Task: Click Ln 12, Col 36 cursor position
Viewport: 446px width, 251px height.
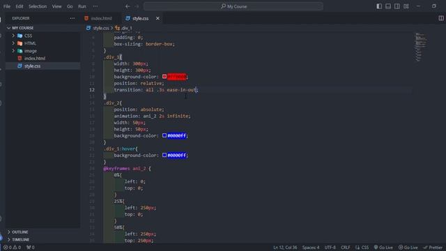Action: click(285, 248)
